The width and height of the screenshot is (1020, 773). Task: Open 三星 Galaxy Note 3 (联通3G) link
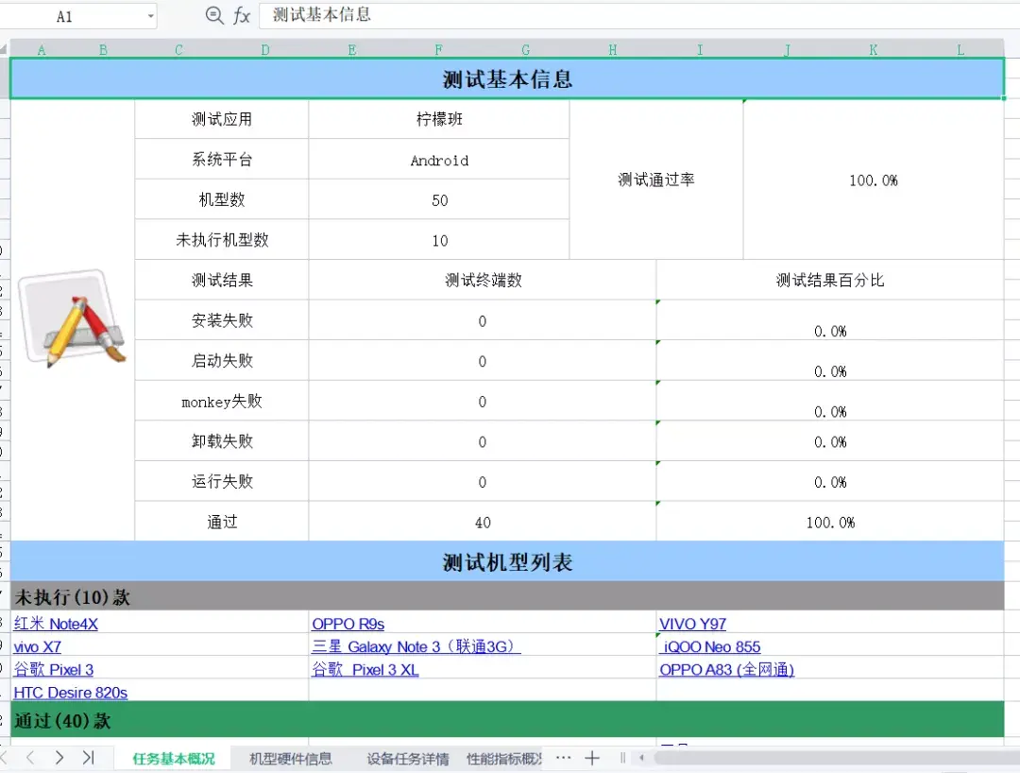click(x=416, y=646)
